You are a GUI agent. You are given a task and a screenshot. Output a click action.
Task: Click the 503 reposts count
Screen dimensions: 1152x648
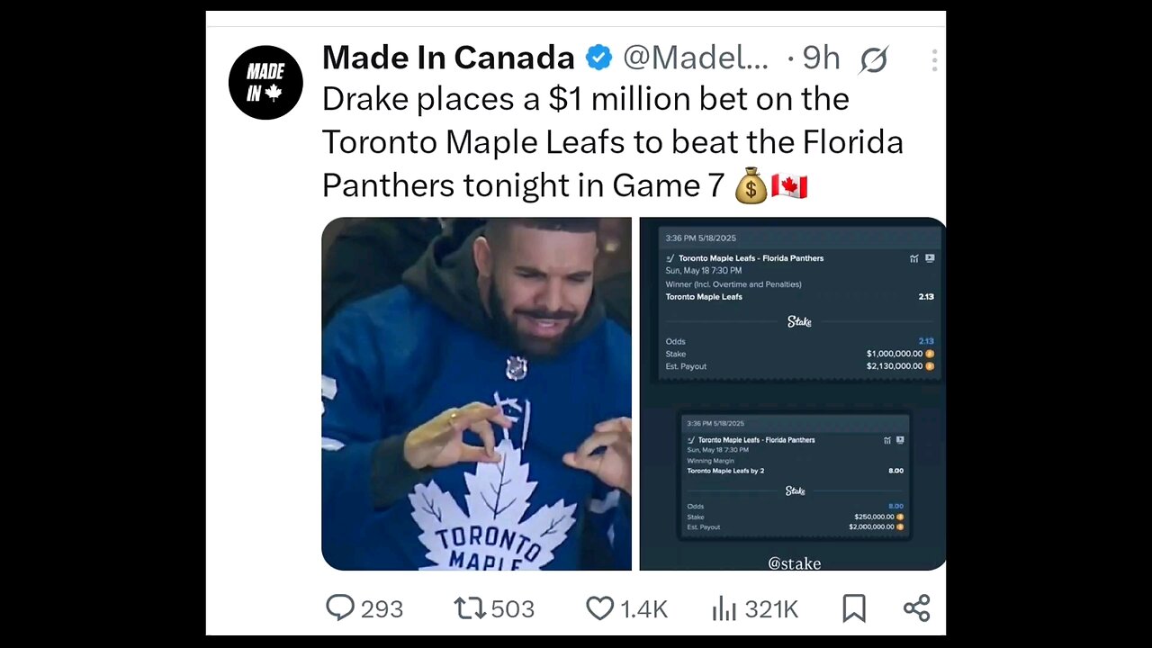(513, 609)
